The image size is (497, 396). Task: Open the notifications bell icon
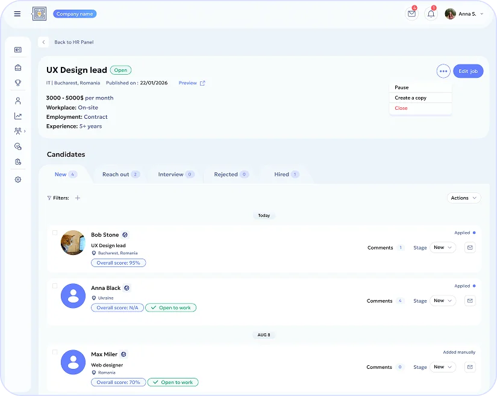coord(431,14)
